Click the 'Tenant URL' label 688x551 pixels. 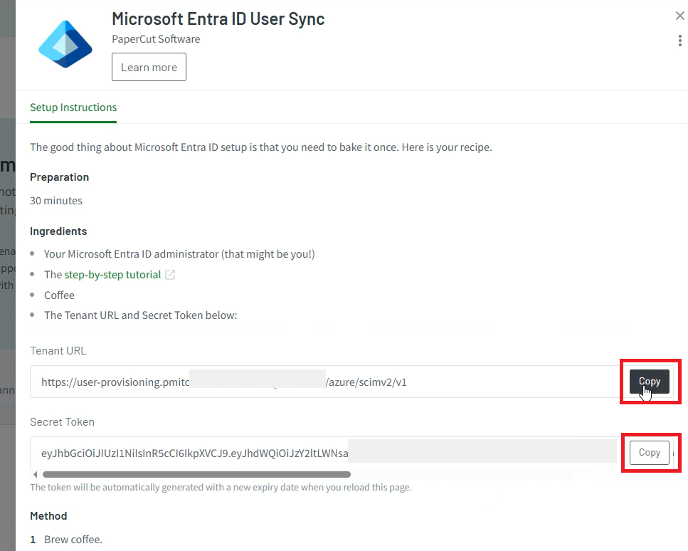(x=58, y=351)
